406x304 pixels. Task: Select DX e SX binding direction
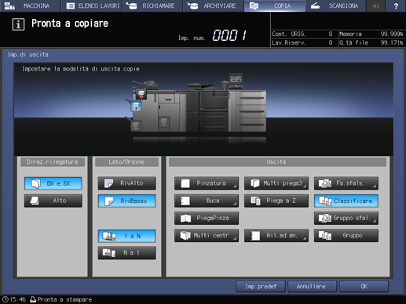click(x=53, y=183)
